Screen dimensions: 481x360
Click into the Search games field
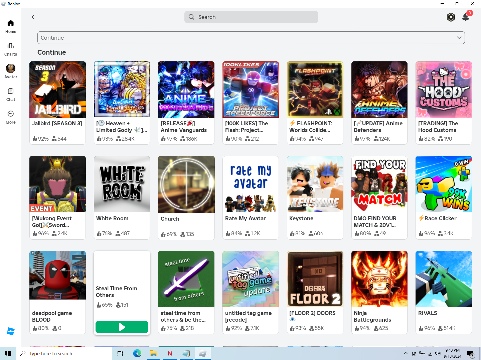(x=251, y=17)
